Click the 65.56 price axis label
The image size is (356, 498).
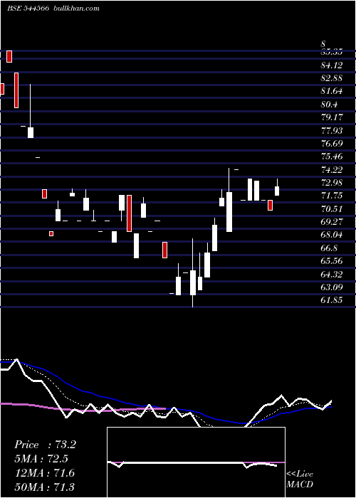pyautogui.click(x=332, y=261)
